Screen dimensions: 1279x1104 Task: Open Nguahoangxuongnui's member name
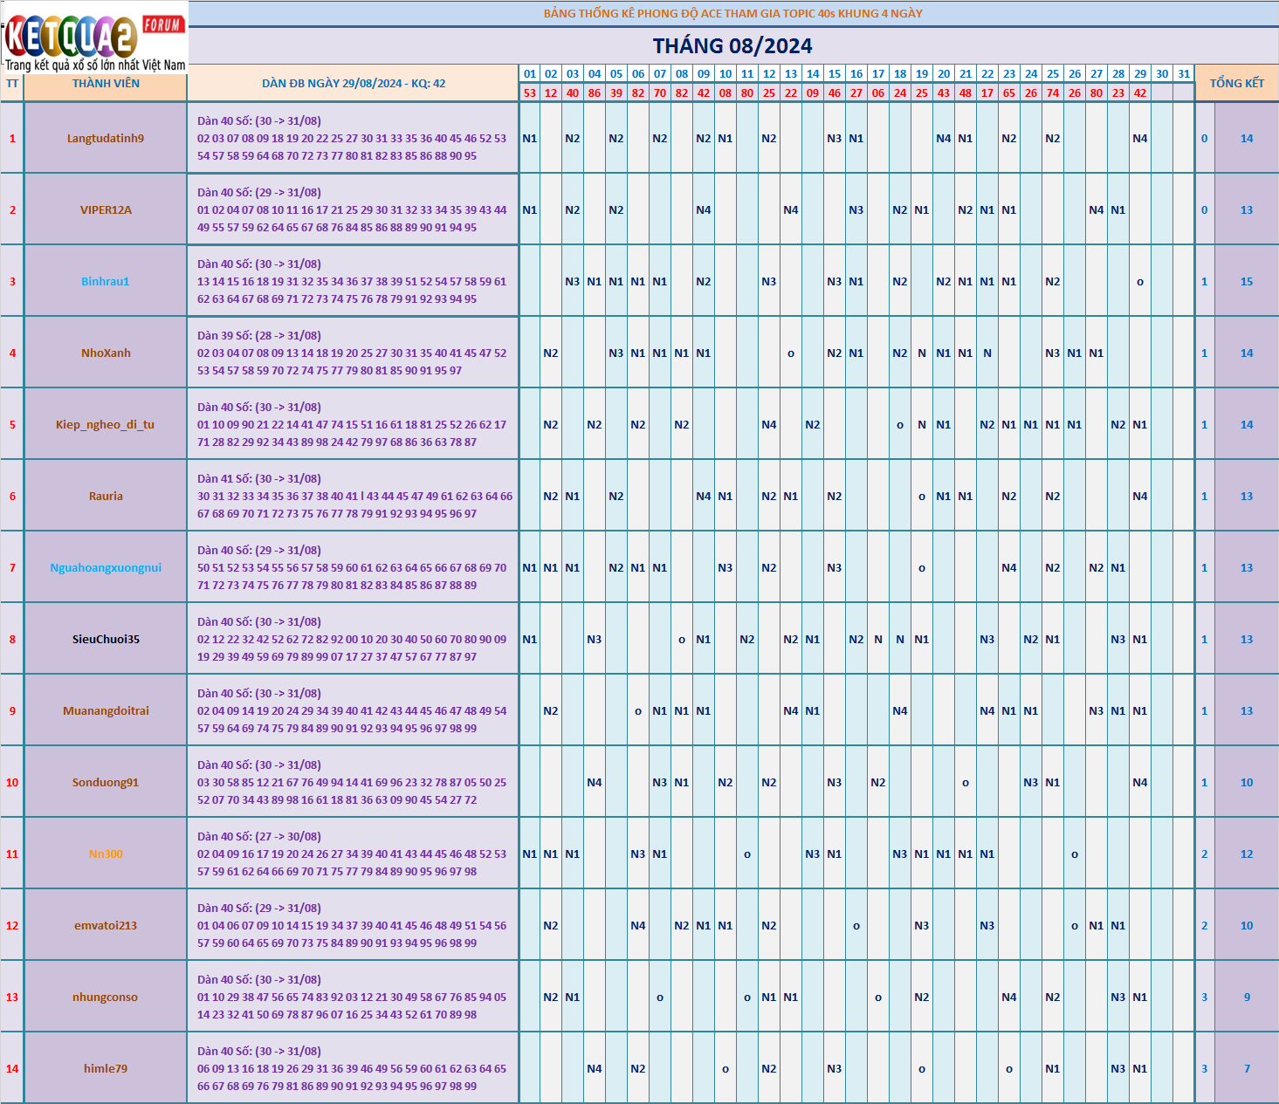click(106, 567)
